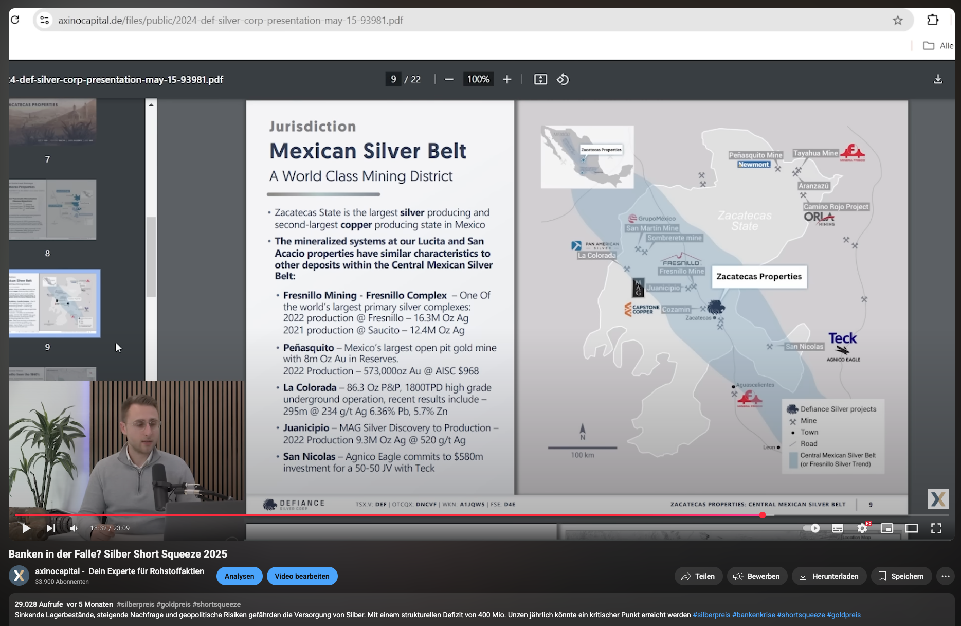Mute the video volume

[74, 528]
